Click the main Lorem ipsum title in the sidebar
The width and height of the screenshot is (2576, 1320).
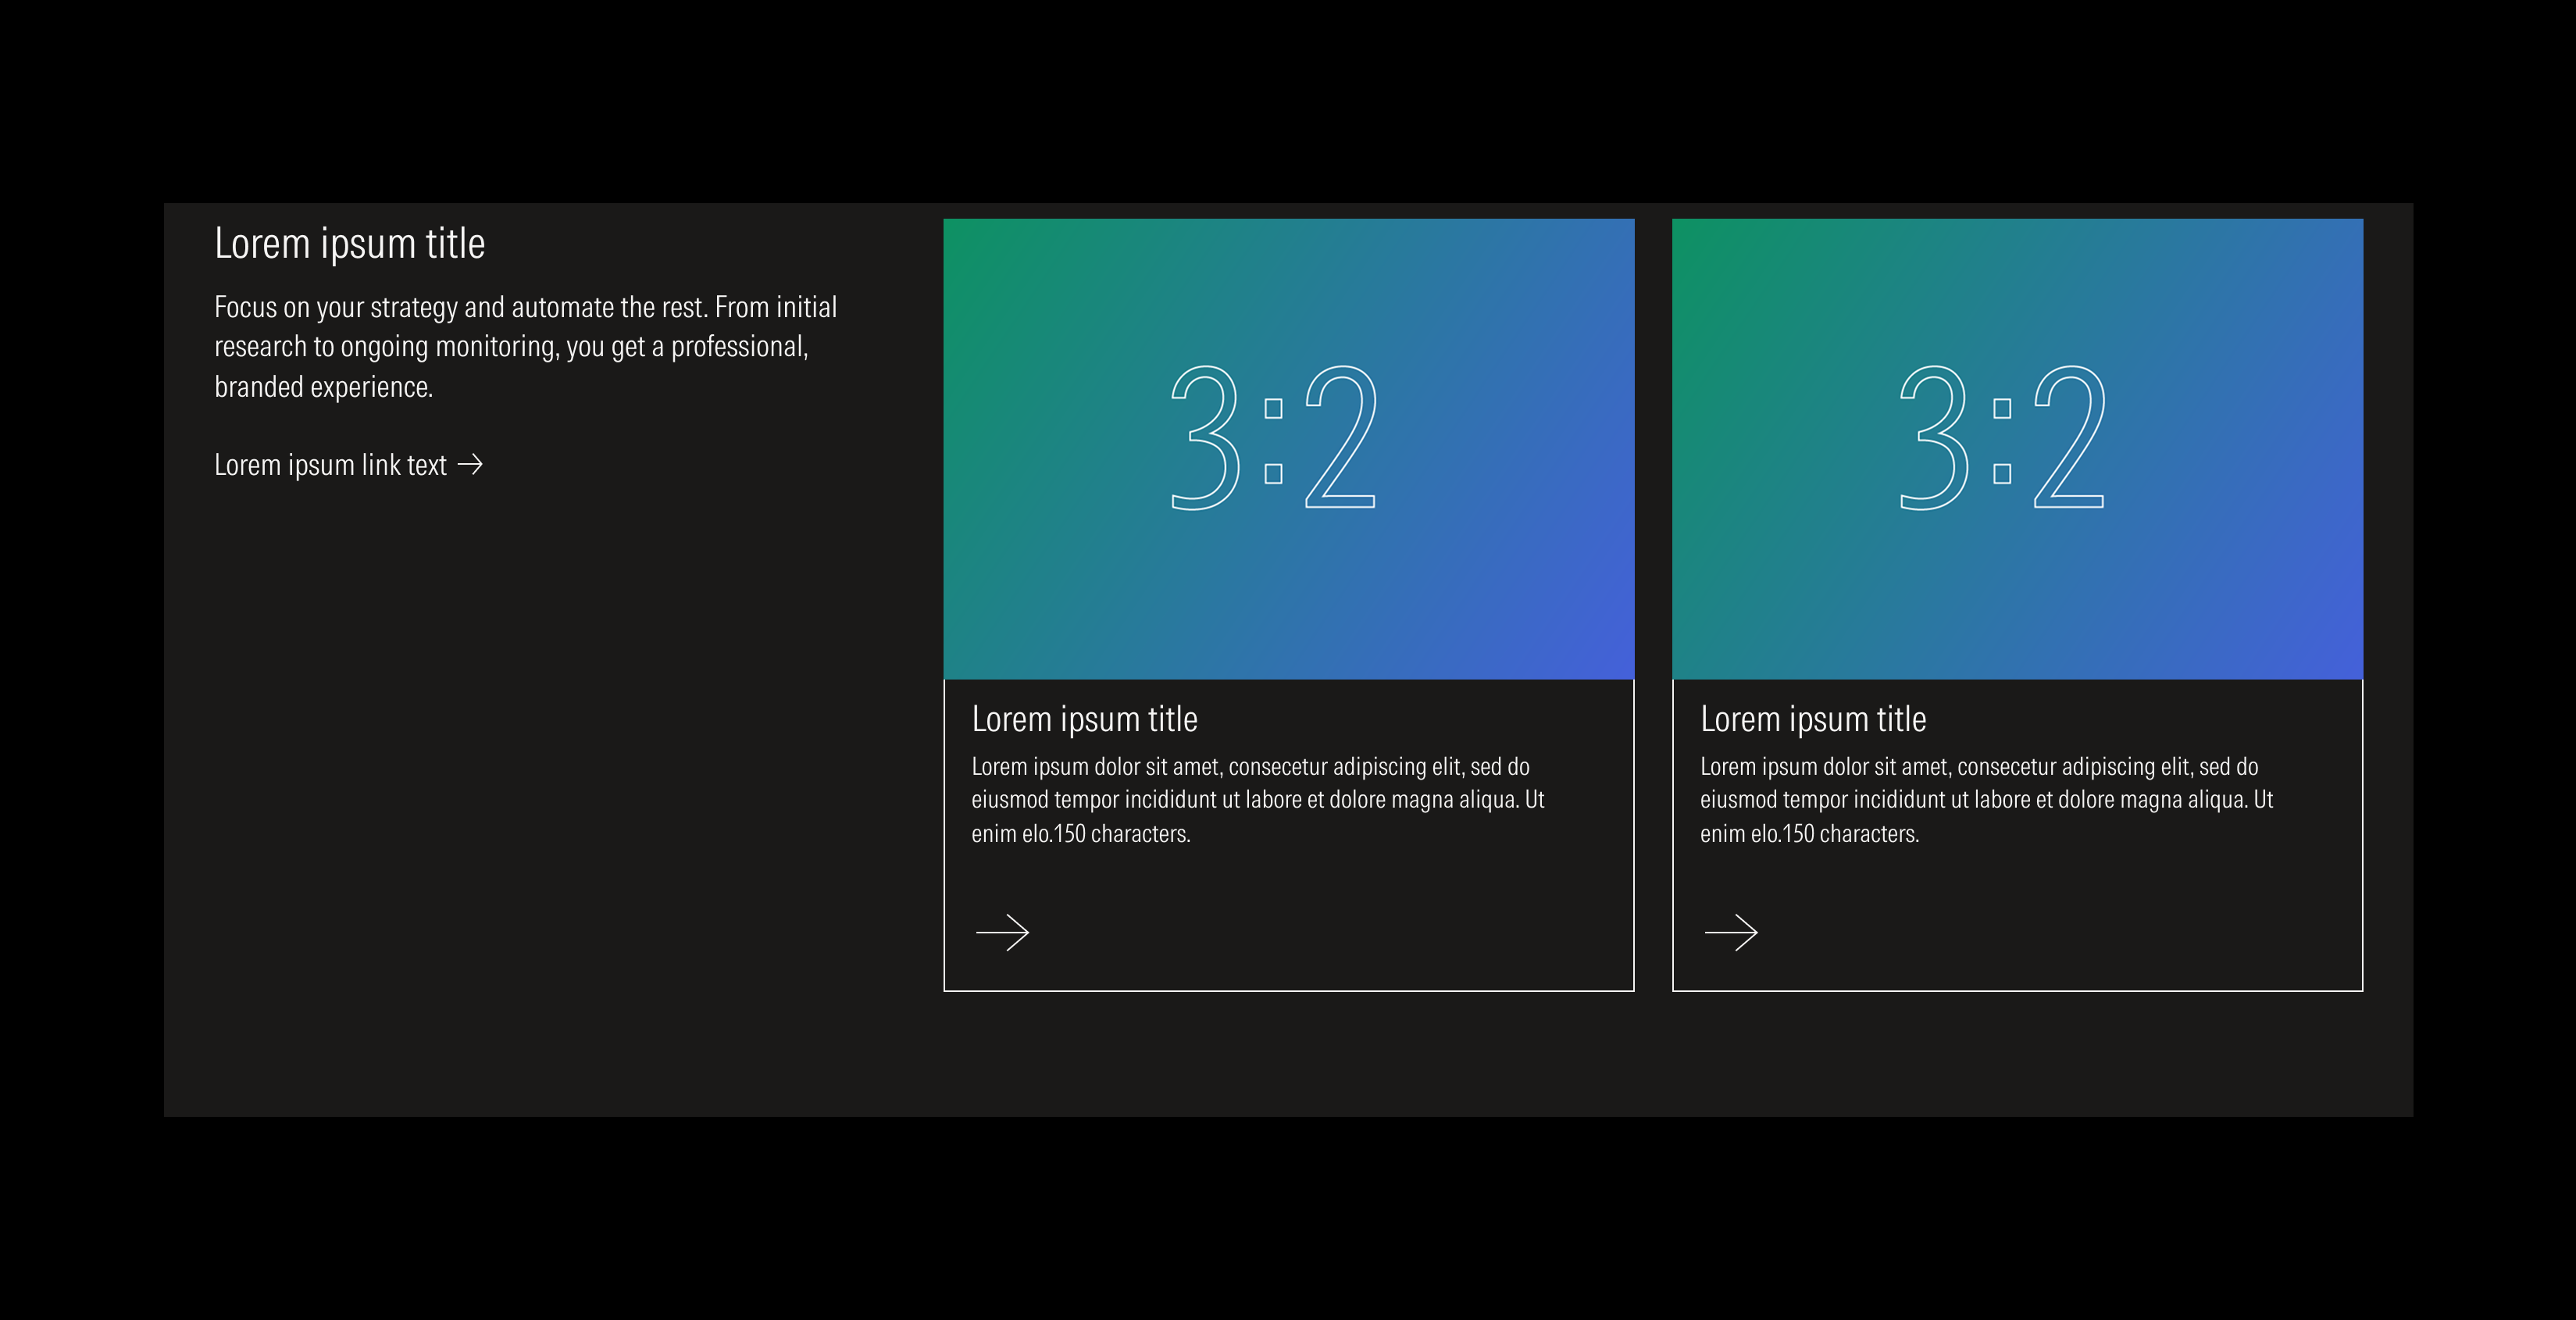pos(350,242)
